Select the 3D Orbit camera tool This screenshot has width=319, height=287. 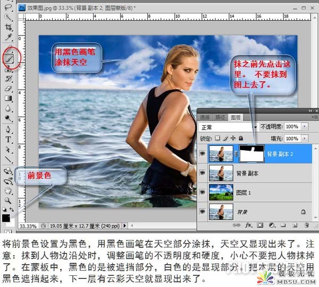(x=8, y=181)
